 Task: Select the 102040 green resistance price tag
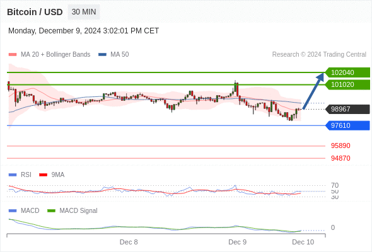coord(347,72)
